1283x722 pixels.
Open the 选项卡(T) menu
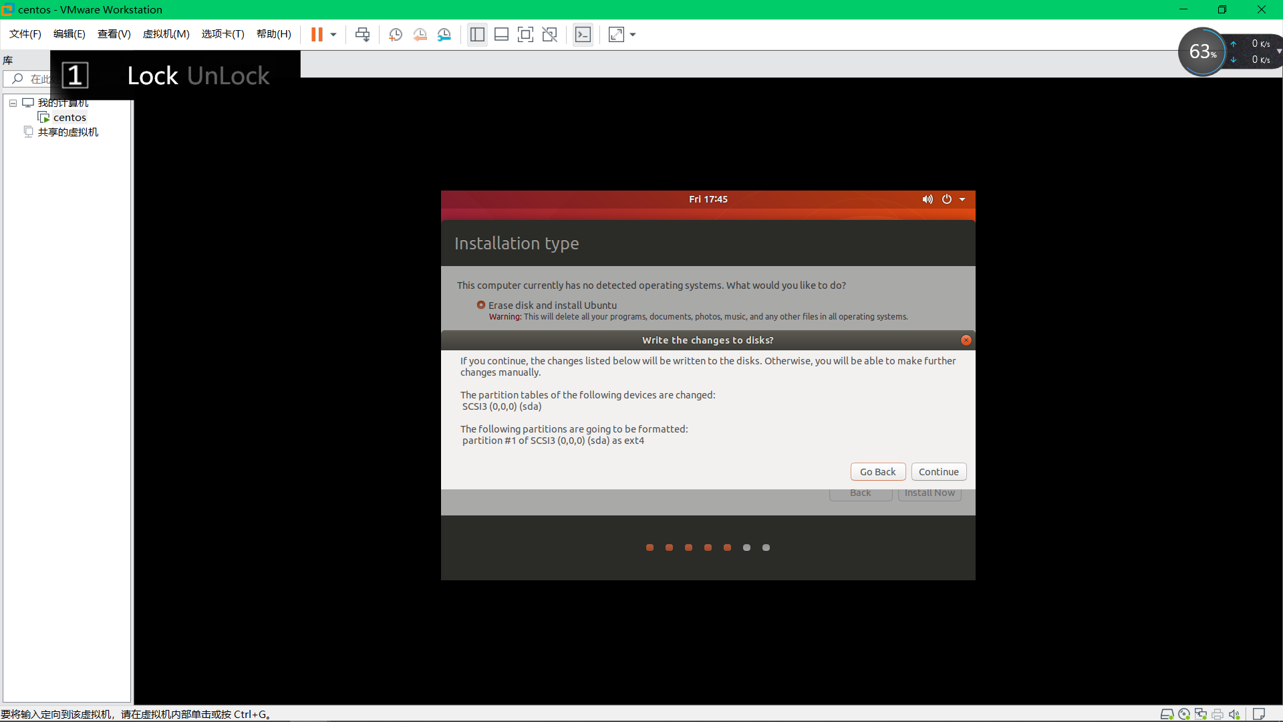(223, 34)
